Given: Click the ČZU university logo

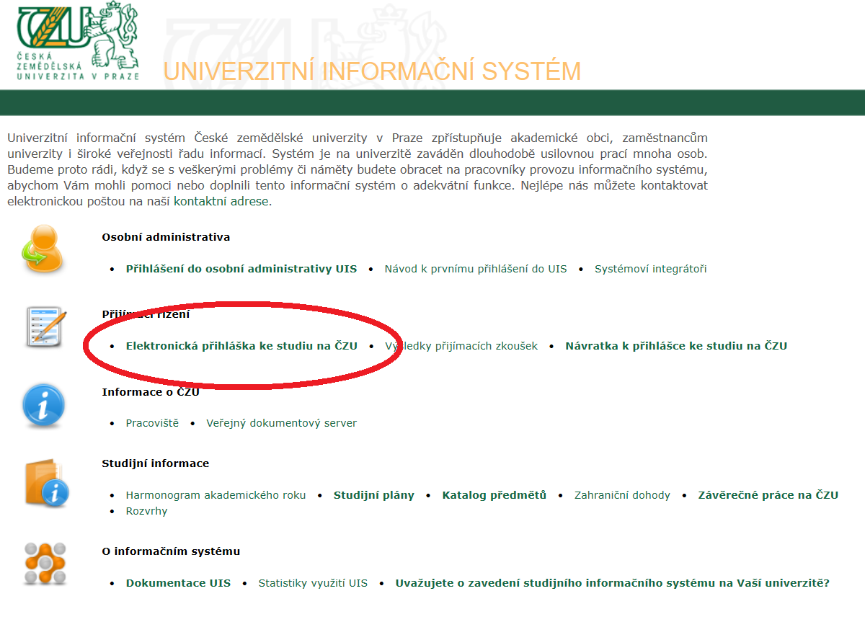Looking at the screenshot, I should (78, 42).
